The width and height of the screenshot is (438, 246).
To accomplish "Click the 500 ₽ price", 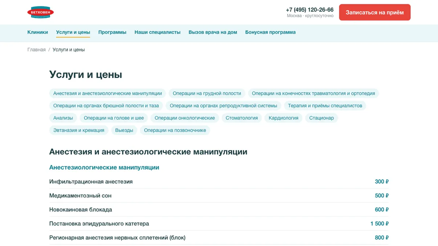I will click(382, 195).
